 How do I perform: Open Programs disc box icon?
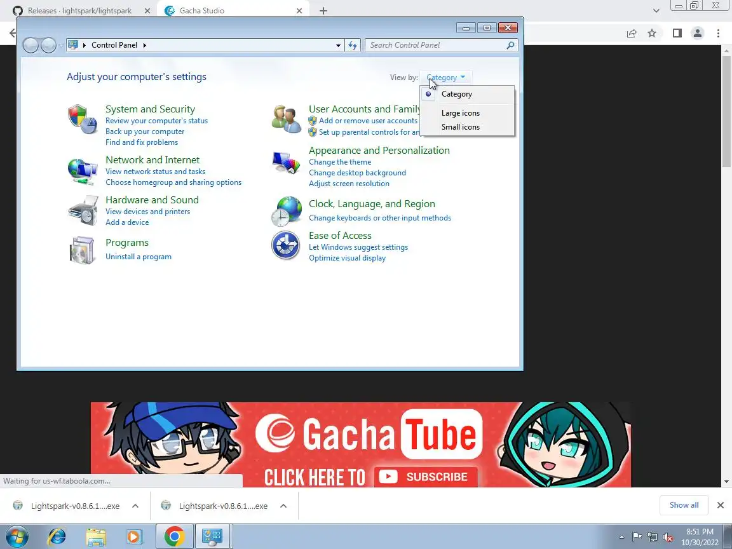82,250
